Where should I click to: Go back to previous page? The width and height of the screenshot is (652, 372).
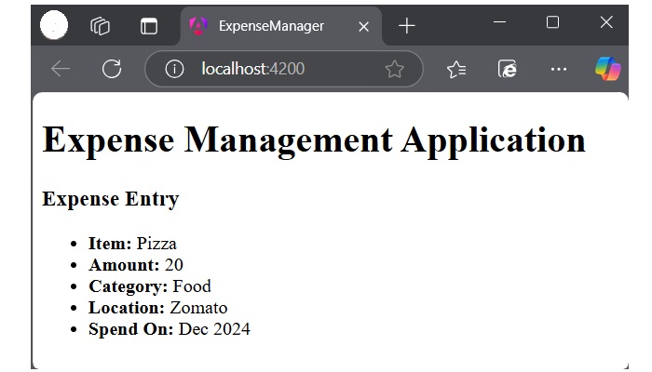pyautogui.click(x=61, y=69)
